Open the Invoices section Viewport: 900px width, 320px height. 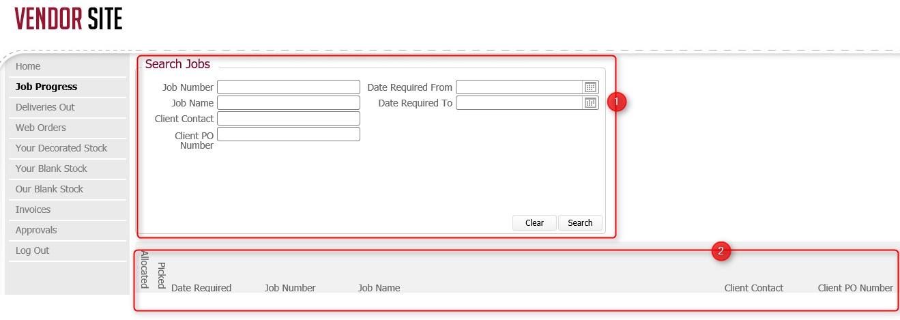click(33, 209)
